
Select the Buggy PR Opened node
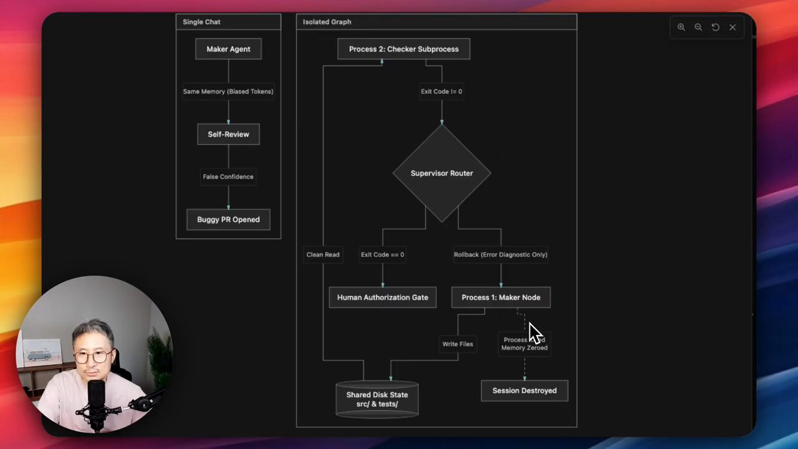(x=228, y=220)
